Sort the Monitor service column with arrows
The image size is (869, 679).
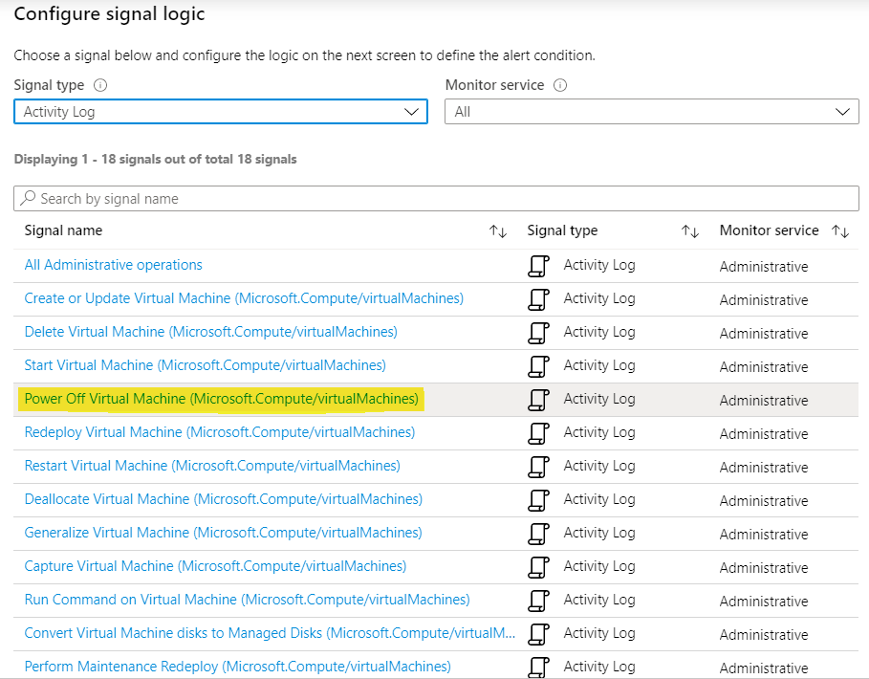tap(840, 231)
